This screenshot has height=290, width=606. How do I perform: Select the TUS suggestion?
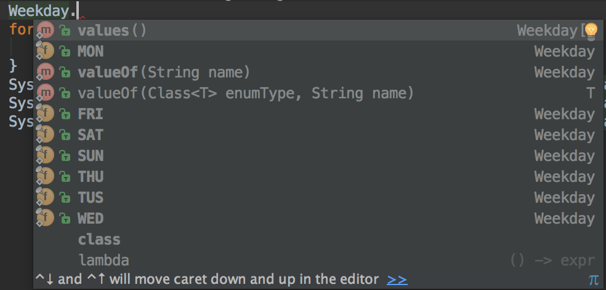point(315,197)
